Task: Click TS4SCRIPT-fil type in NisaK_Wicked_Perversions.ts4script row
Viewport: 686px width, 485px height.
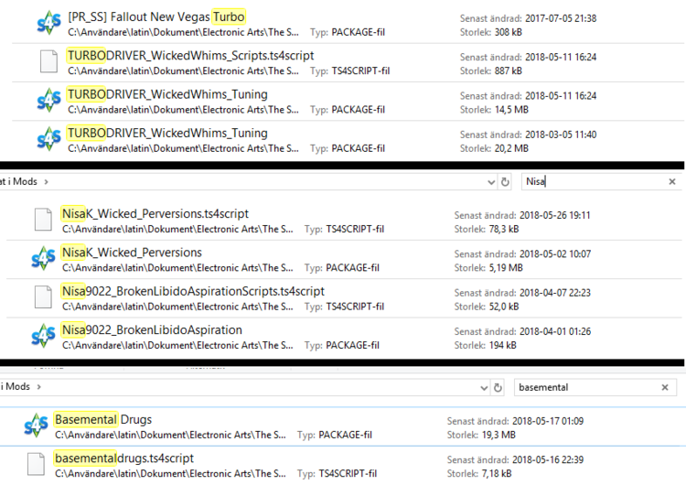Action: [355, 229]
